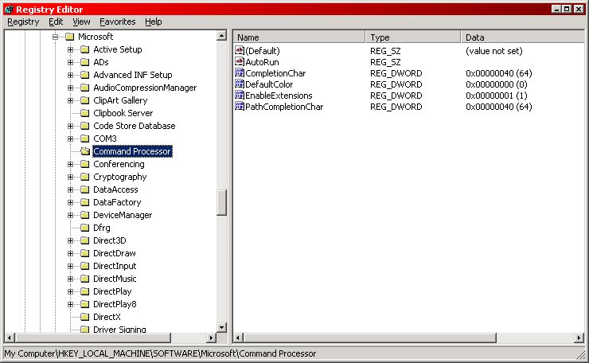Click the tree pane scroll up arrow
589x363 pixels.
pos(221,36)
